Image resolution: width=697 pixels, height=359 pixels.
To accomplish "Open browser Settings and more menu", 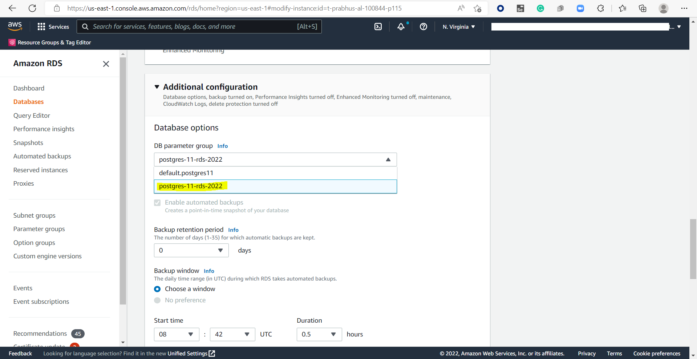I will [x=684, y=8].
